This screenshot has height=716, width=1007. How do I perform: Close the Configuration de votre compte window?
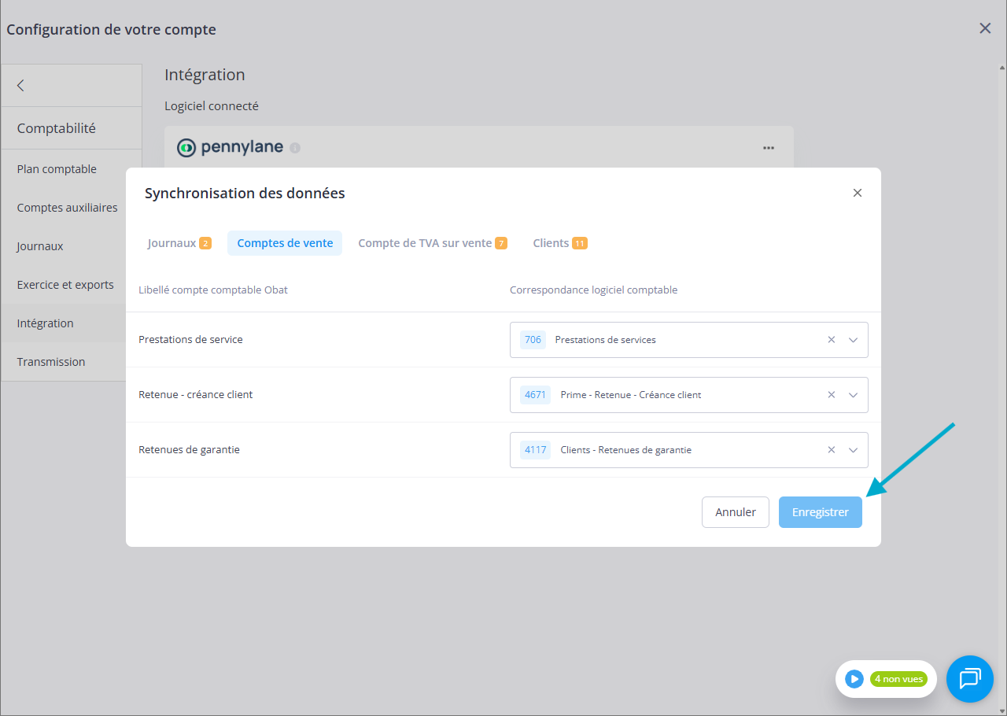point(985,28)
